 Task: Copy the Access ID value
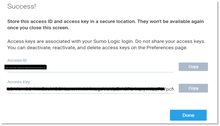point(193,67)
